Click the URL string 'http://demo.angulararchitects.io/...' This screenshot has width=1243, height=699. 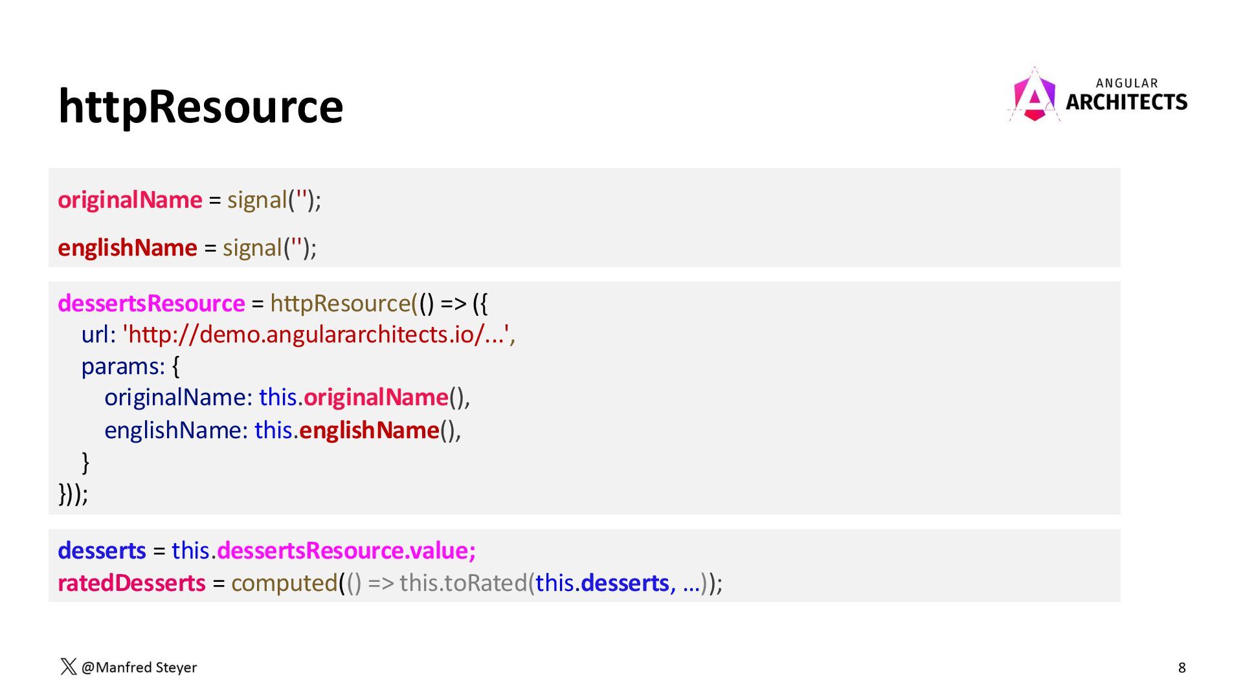315,335
